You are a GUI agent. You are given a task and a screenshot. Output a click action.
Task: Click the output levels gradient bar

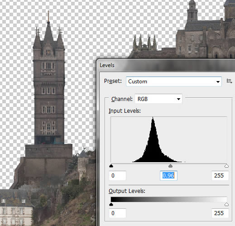coord(169,199)
